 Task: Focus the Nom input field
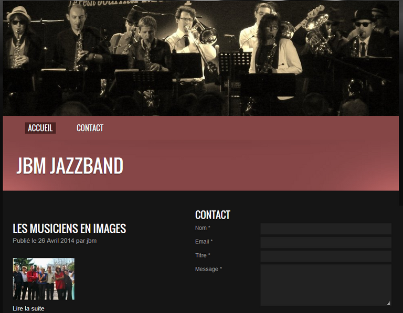[326, 229]
